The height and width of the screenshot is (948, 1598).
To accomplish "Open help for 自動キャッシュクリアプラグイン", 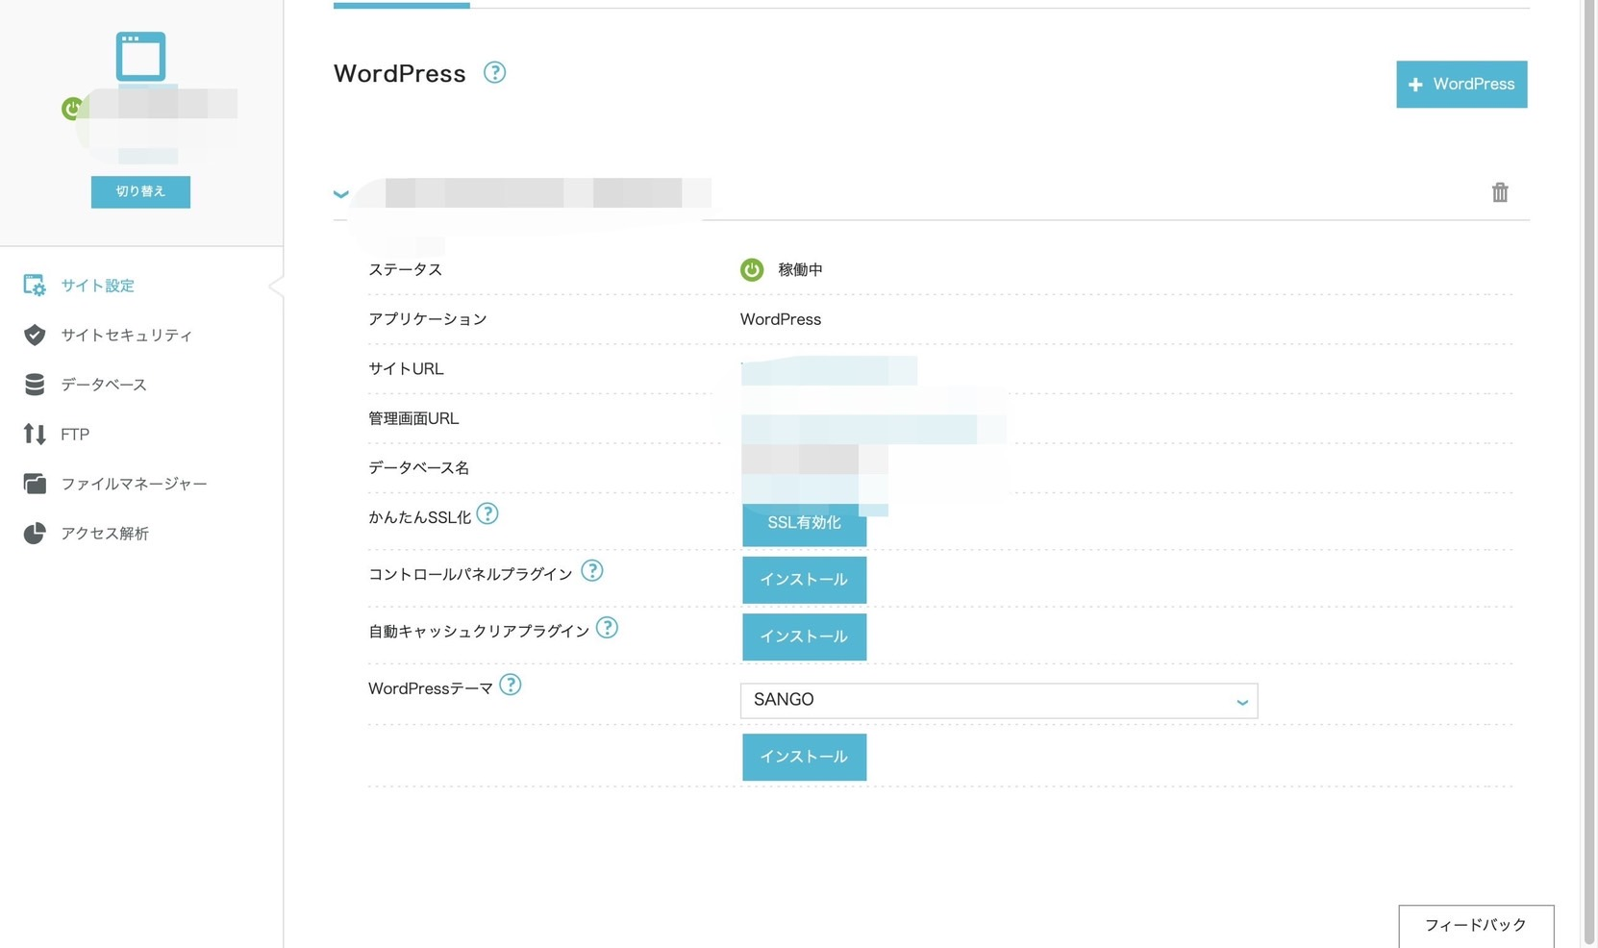I will [607, 628].
